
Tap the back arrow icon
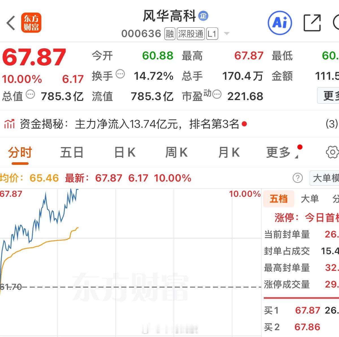[x=11, y=23]
